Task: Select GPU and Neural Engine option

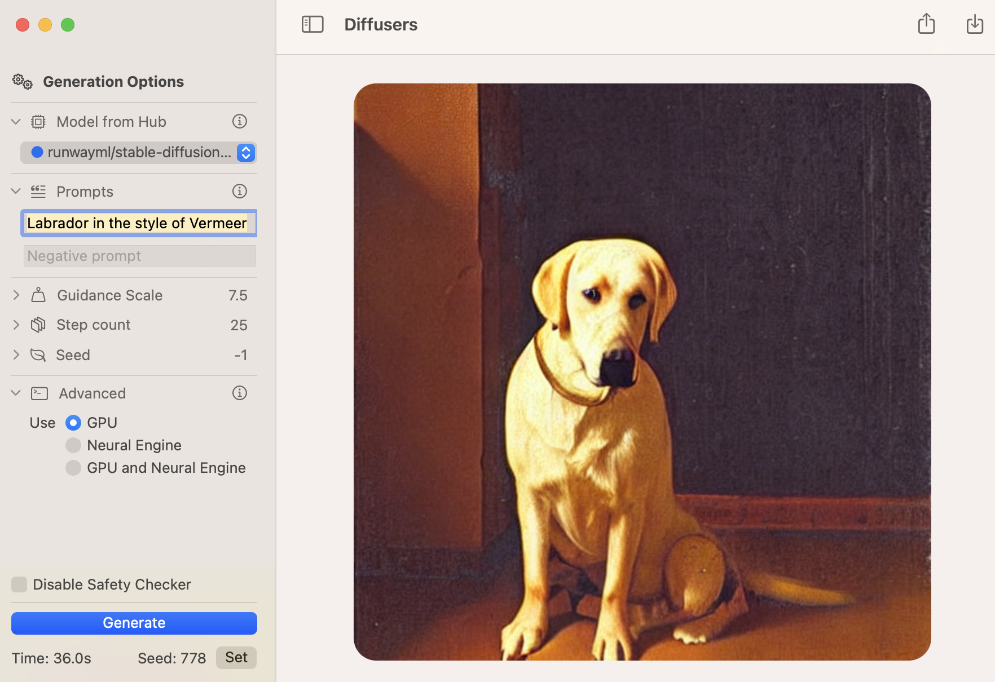Action: click(73, 468)
